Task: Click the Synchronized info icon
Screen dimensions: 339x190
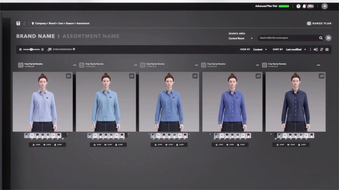Action: tap(74, 49)
